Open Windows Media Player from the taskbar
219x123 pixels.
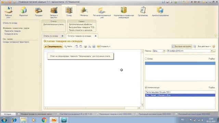coord(34,120)
